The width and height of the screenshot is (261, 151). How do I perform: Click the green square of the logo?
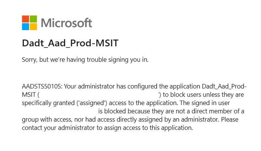(33, 19)
